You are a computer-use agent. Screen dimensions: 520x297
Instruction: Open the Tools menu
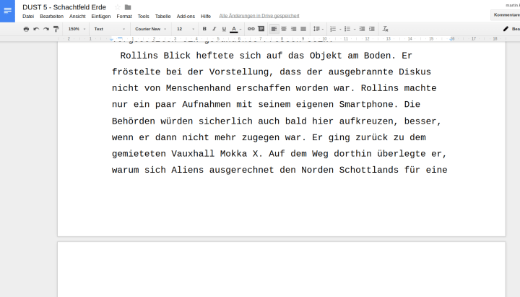[143, 17]
